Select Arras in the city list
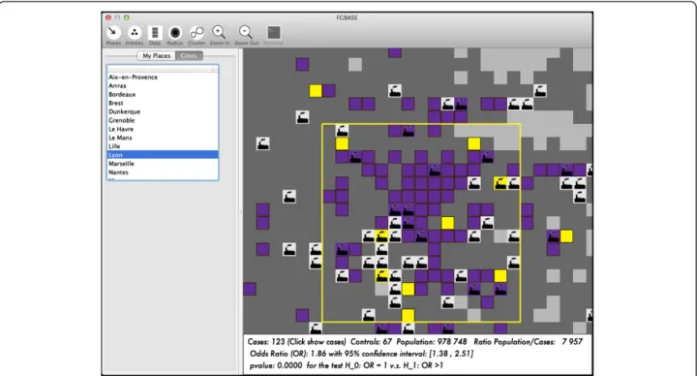 coord(163,85)
